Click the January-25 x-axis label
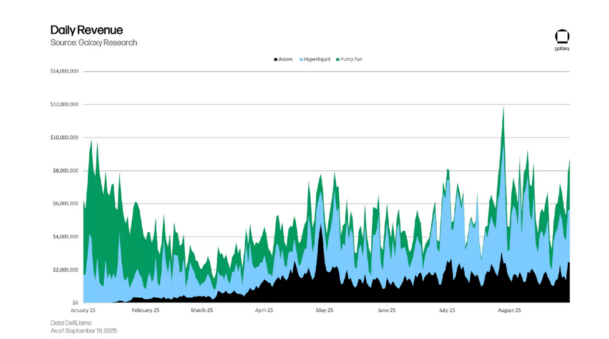 (x=82, y=310)
